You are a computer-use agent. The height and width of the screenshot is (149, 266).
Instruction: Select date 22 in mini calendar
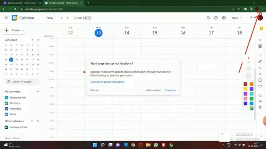click(22, 65)
